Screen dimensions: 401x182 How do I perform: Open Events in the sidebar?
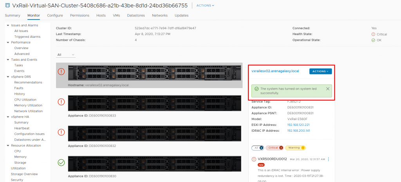pos(20,71)
